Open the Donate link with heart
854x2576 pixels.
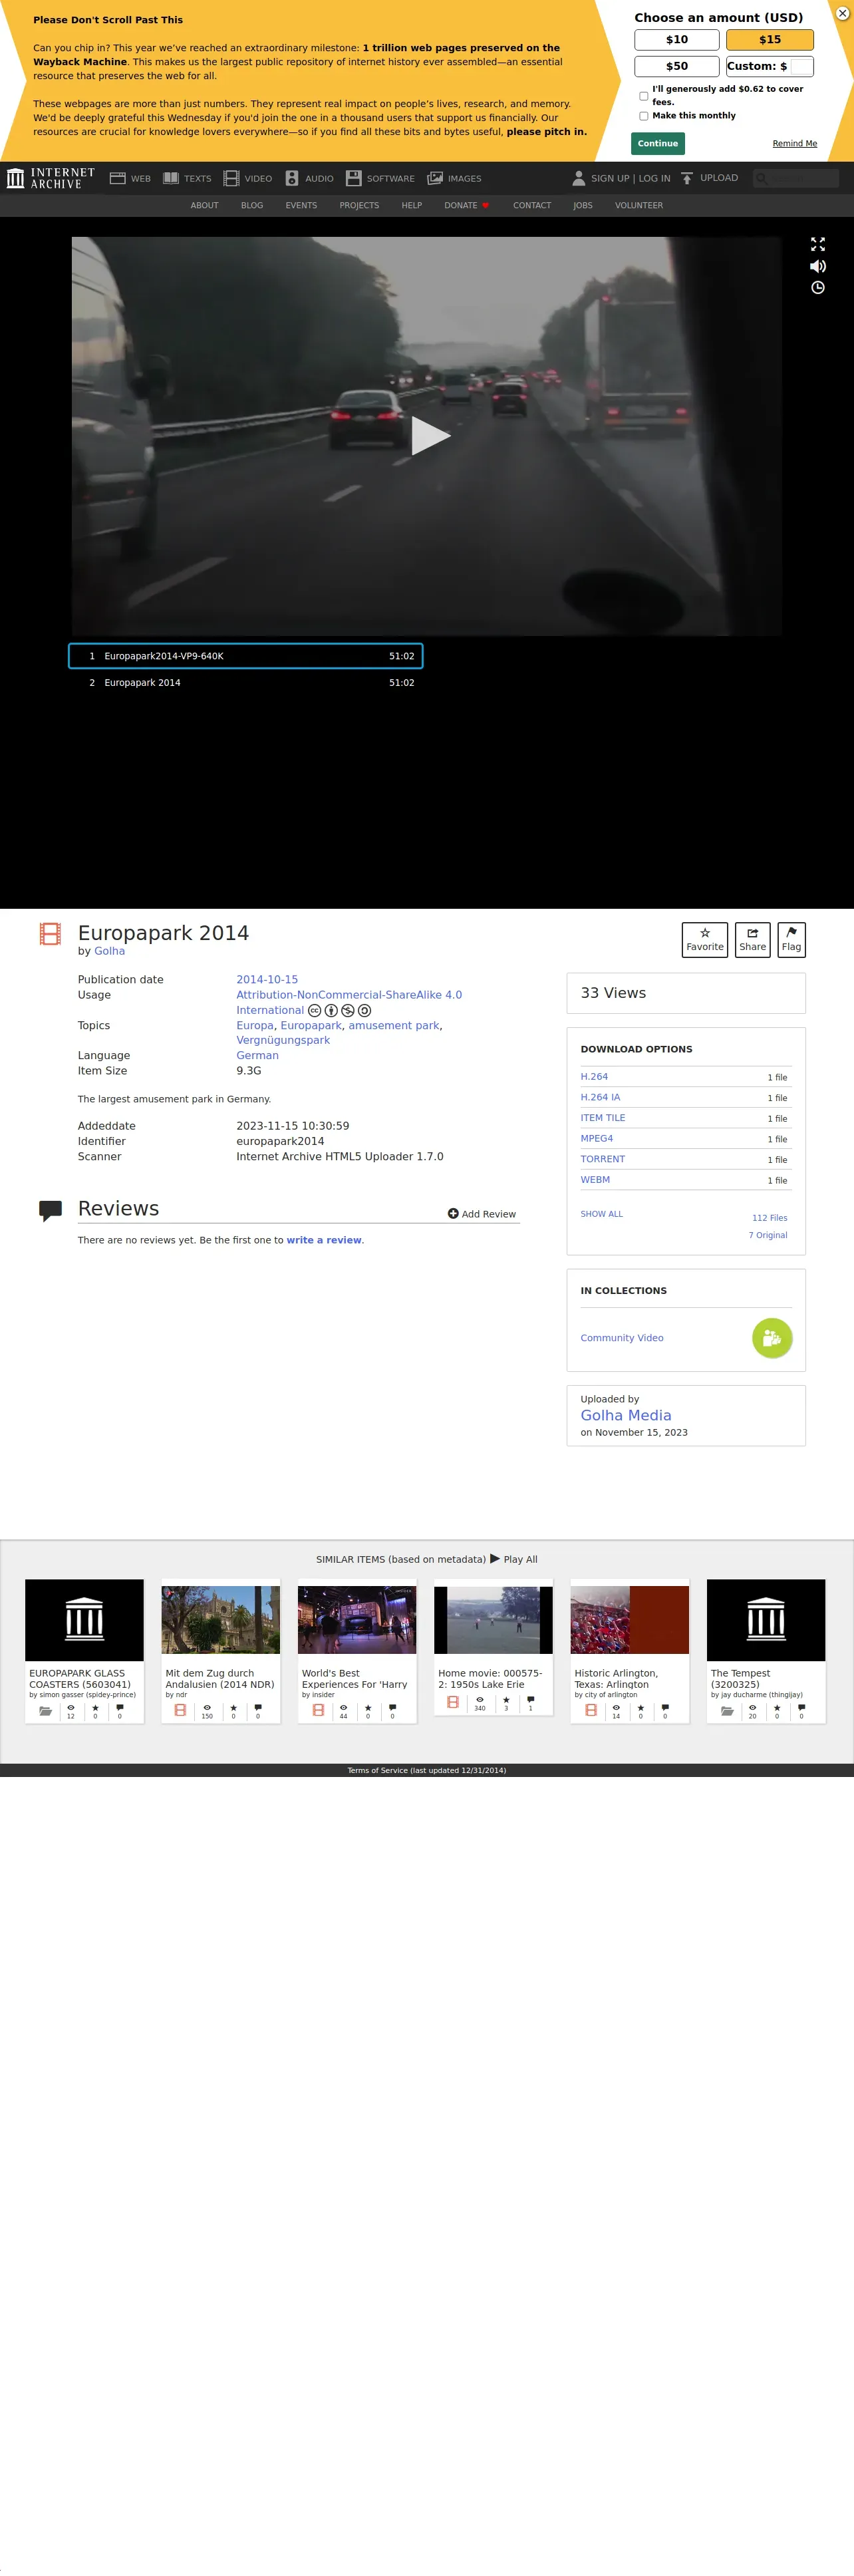pos(467,206)
